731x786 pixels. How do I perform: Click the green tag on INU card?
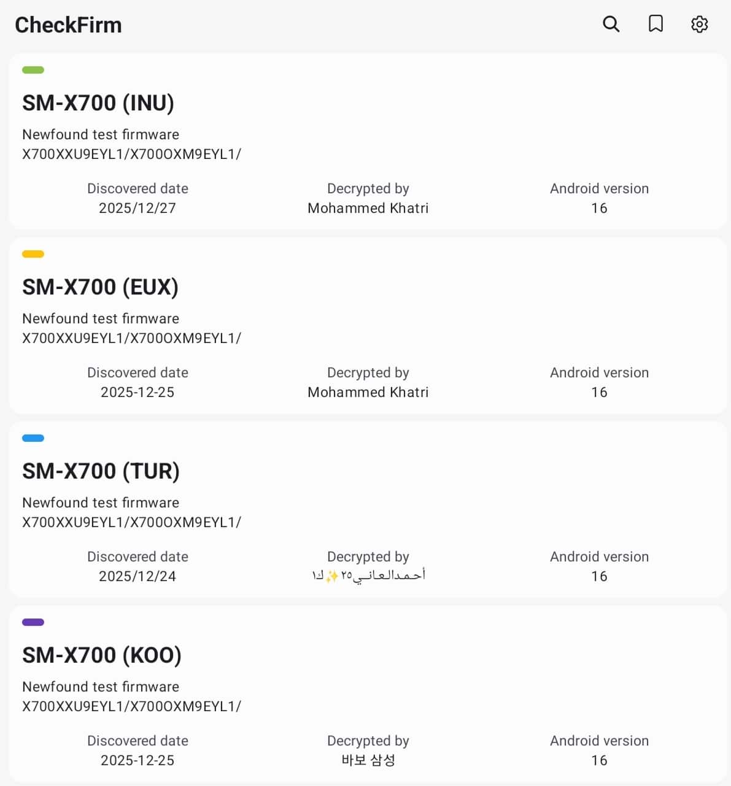pos(33,70)
